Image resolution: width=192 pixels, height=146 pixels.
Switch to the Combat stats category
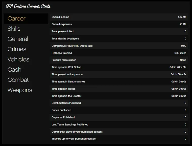(x=18, y=80)
